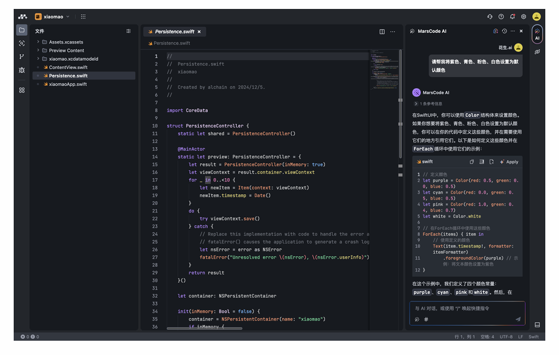Click the Swift language mode in status bar
This screenshot has width=559, height=355.
(533, 337)
